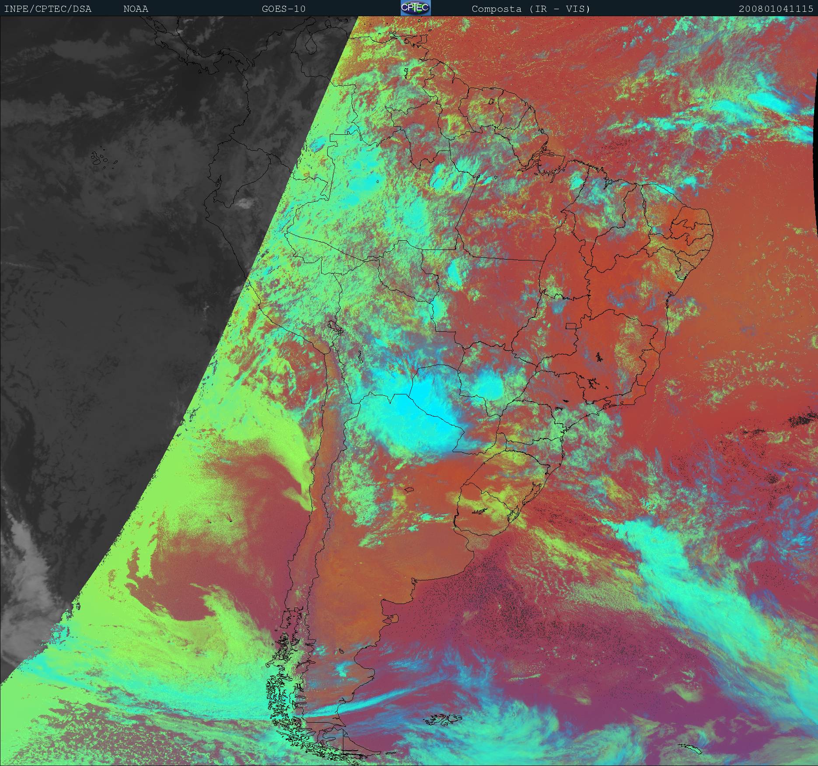This screenshot has width=818, height=766.
Task: Click the NOAA header text
Action: coord(136,9)
